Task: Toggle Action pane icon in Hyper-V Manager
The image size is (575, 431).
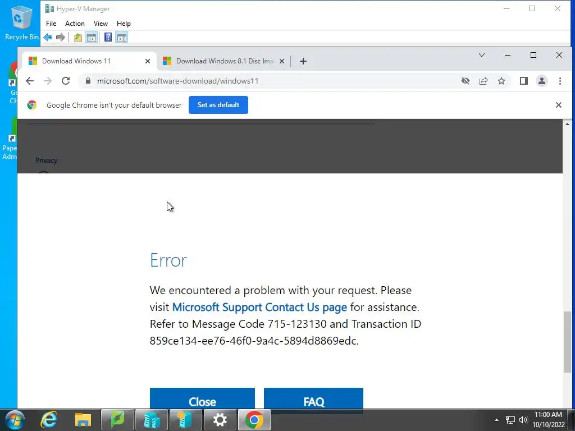Action: (x=122, y=38)
